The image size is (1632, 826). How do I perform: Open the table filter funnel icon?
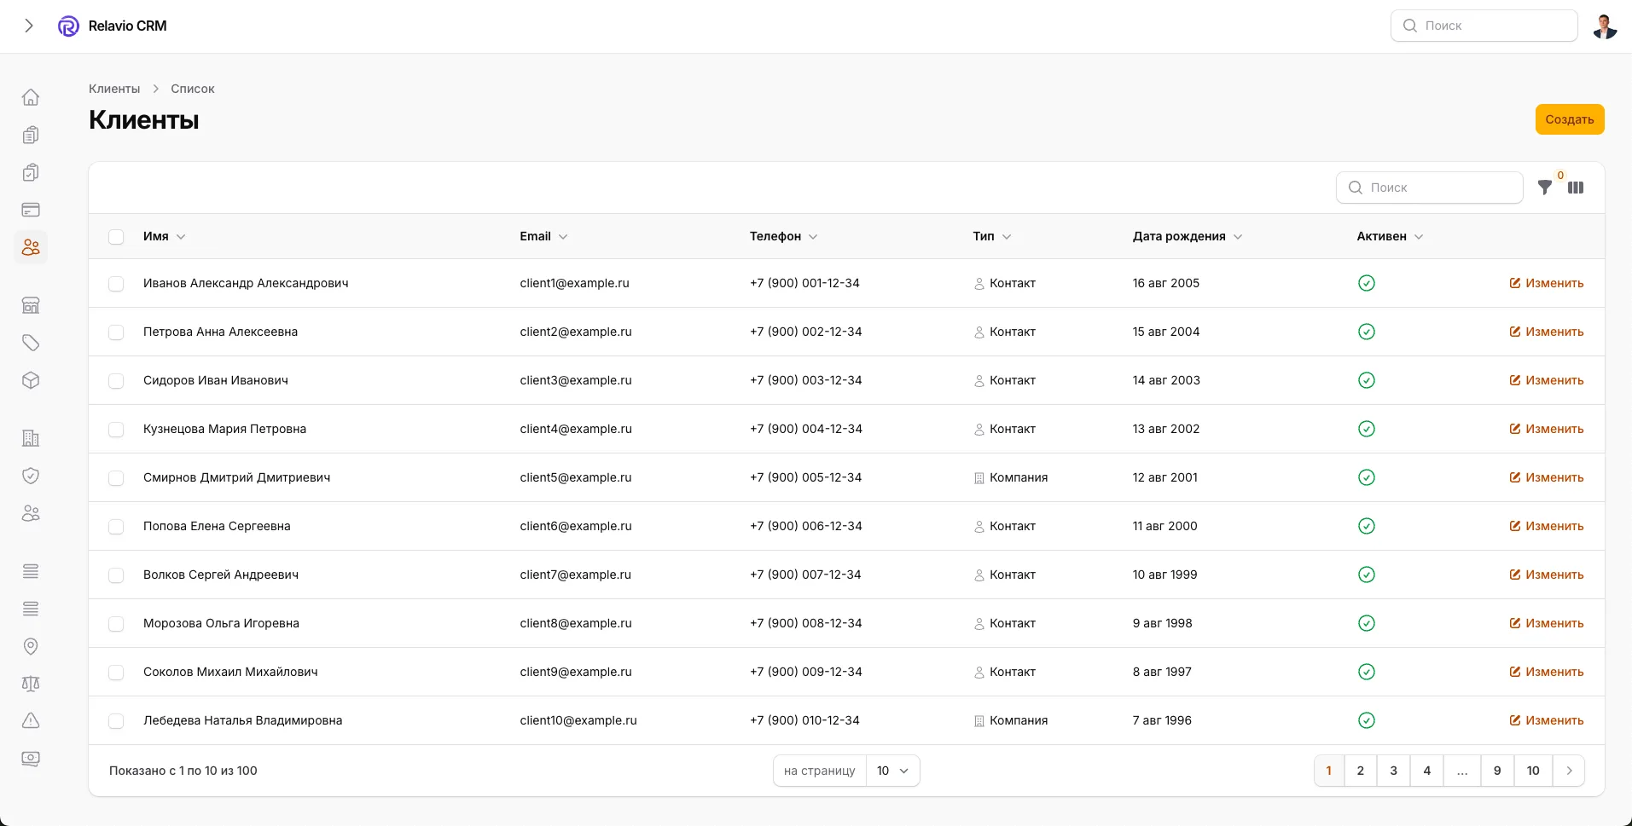pos(1545,188)
